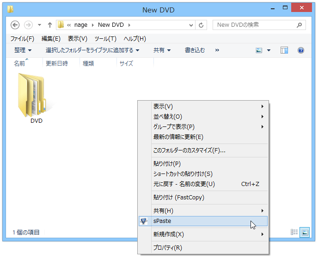Click the change view icon in toolbar
This screenshot has height=258, width=318.
pos(259,50)
